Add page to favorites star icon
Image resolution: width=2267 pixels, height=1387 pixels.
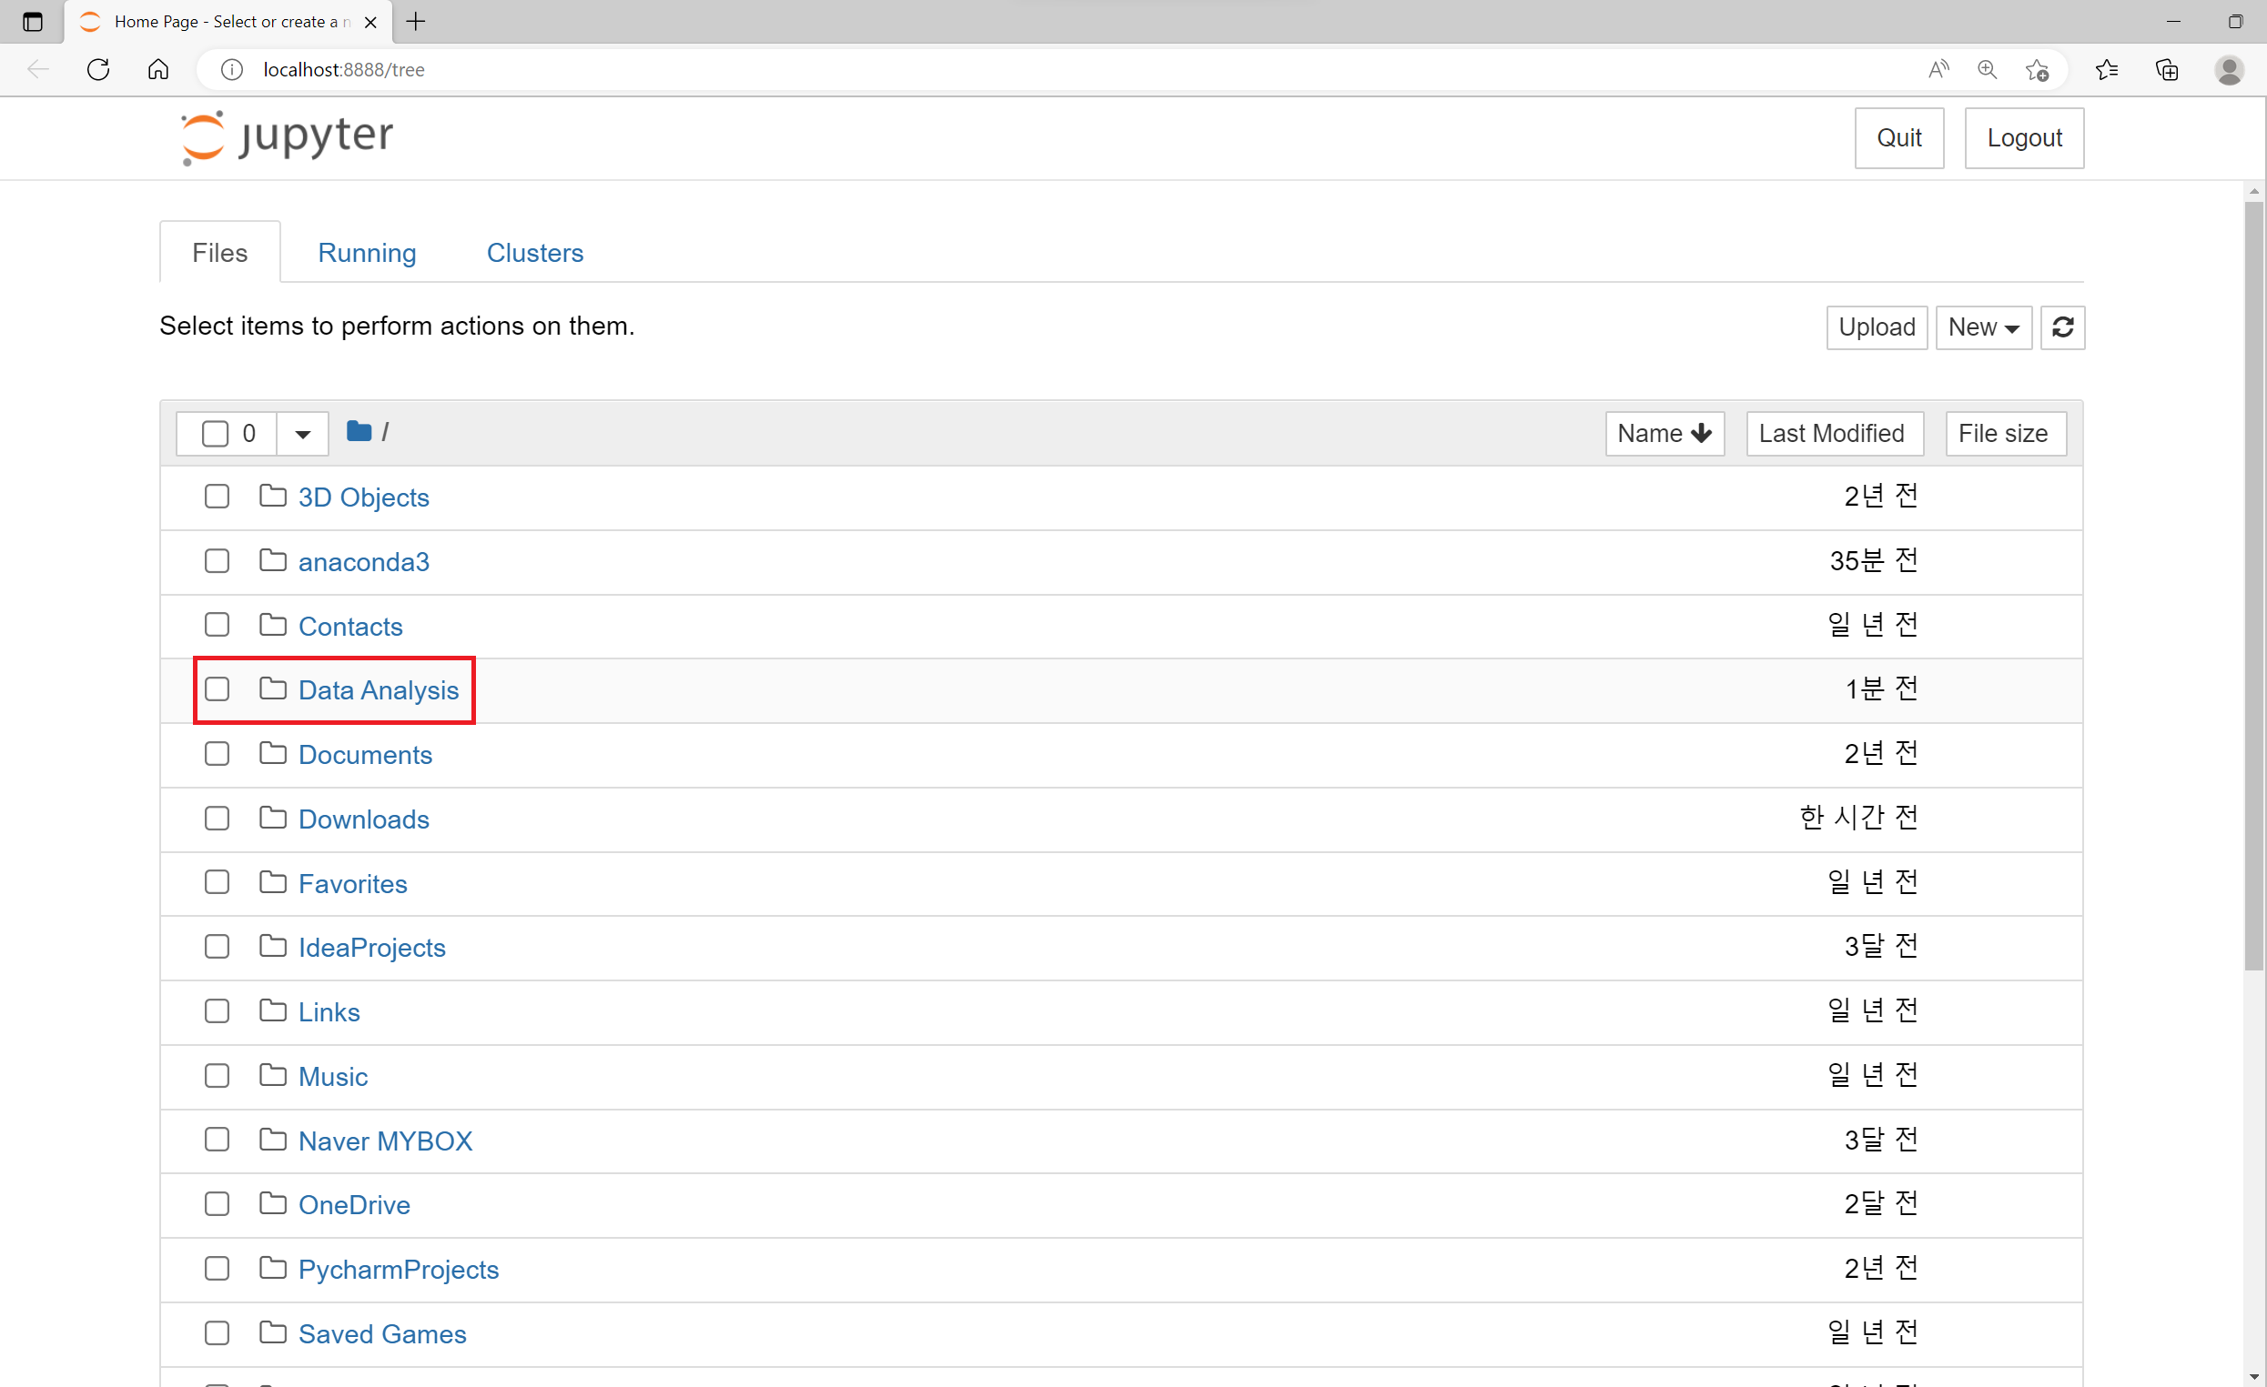(x=2036, y=70)
